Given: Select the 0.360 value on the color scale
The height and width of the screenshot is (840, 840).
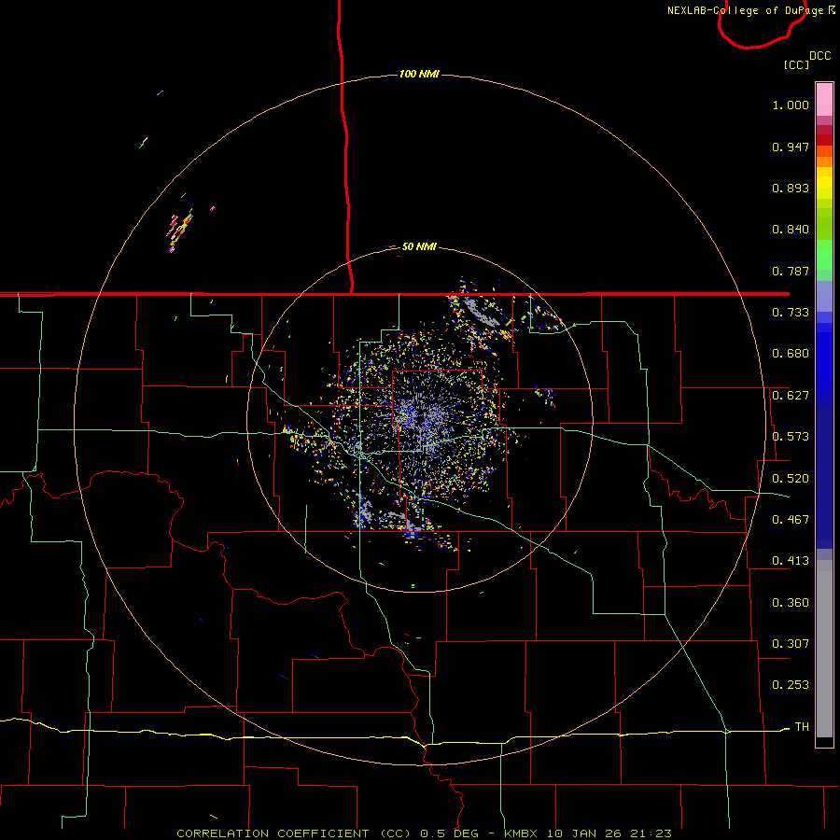Looking at the screenshot, I should [791, 603].
